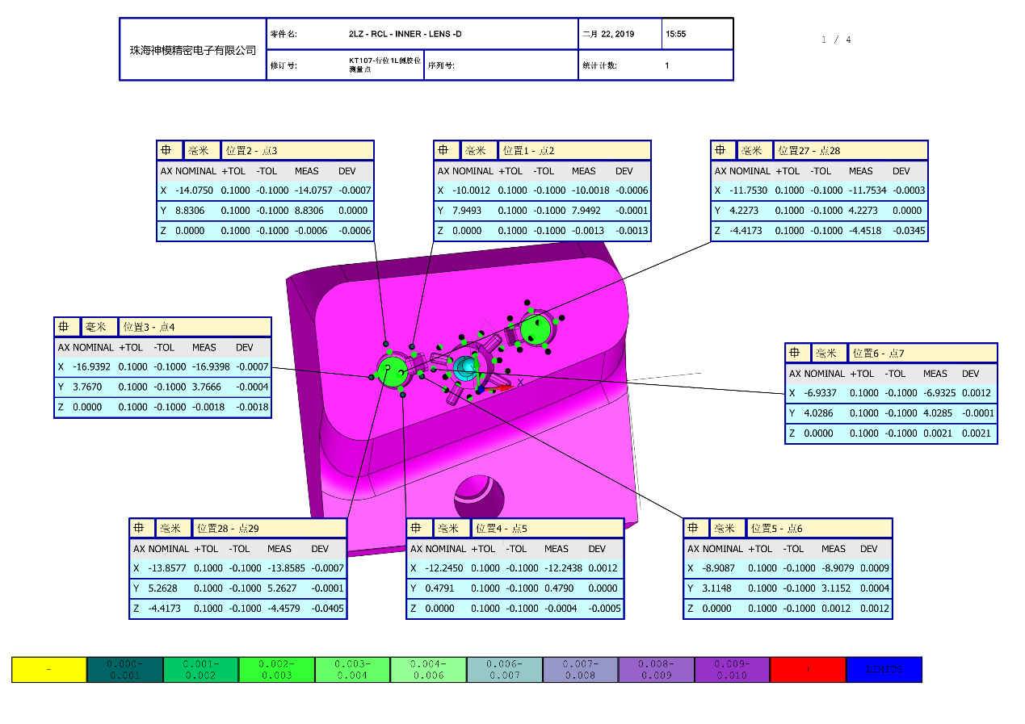1025x724 pixels.
Task: Click the 毫米 unit cell in 位置1 - 点2 box
Action: coord(476,151)
